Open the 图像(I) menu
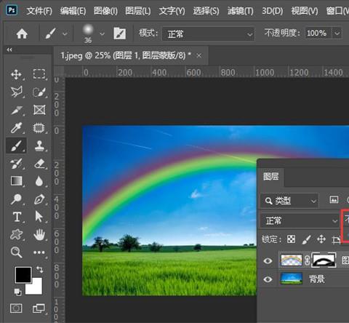 pyautogui.click(x=105, y=11)
